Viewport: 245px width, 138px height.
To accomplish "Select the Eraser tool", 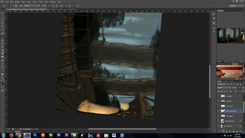I will (x=2, y=47).
